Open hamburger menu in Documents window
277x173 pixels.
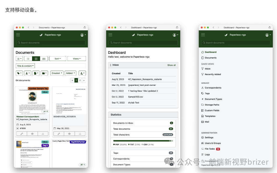(18, 35)
